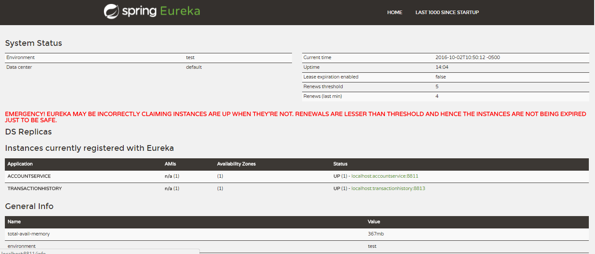This screenshot has width=595, height=254.
Task: Click the Application column header
Action: (20, 164)
